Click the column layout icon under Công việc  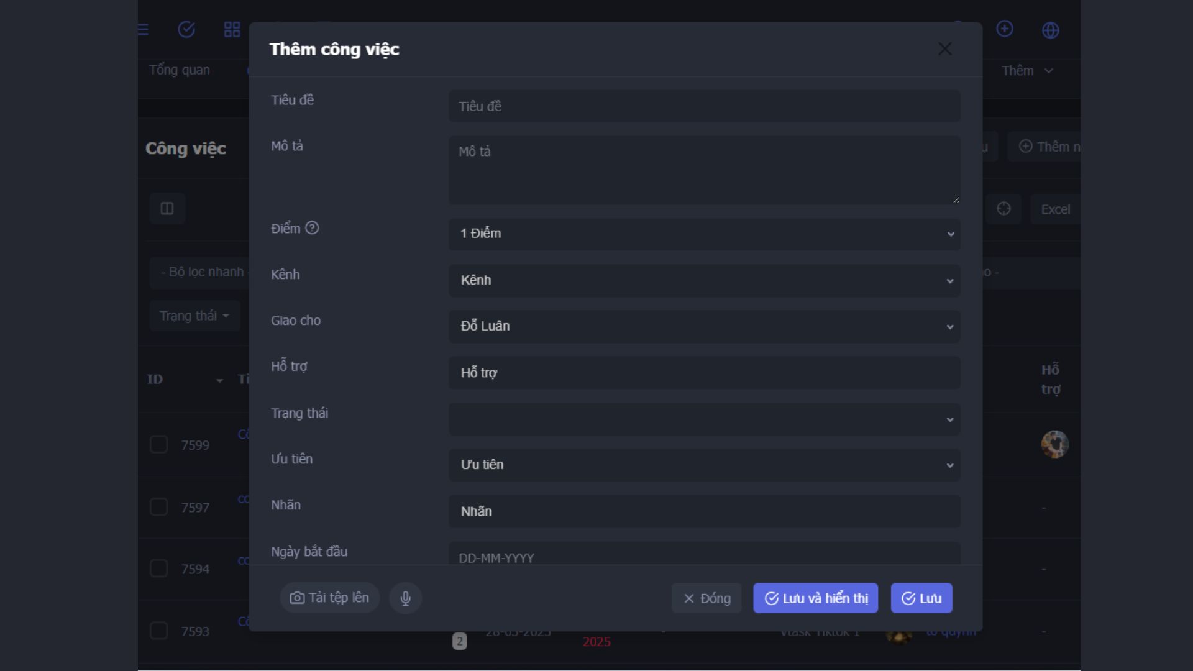coord(167,209)
